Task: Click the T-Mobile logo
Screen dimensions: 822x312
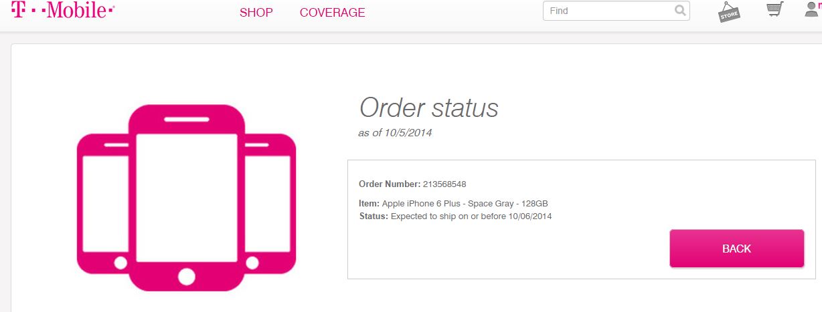Action: point(63,9)
